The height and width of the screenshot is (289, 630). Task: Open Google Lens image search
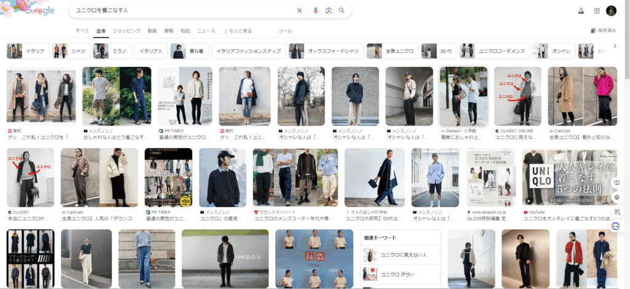tap(329, 10)
